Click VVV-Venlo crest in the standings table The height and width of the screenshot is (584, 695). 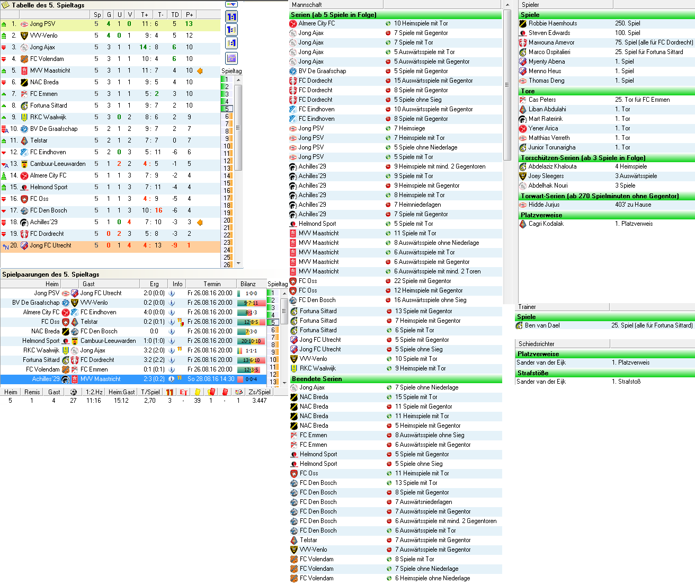click(24, 36)
